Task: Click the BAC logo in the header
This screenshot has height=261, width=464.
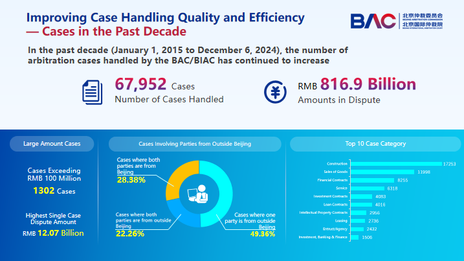Action: pyautogui.click(x=373, y=21)
